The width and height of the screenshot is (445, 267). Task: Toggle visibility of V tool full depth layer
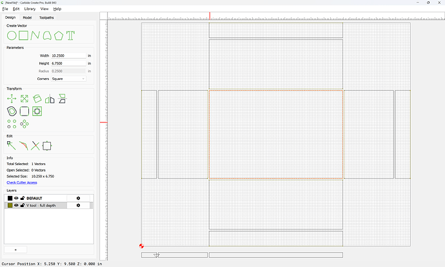(17, 205)
